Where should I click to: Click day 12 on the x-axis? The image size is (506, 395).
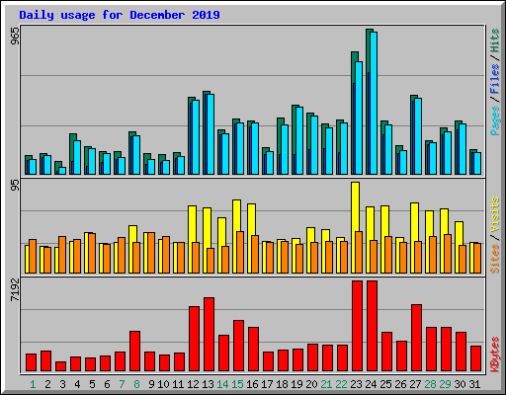[193, 384]
